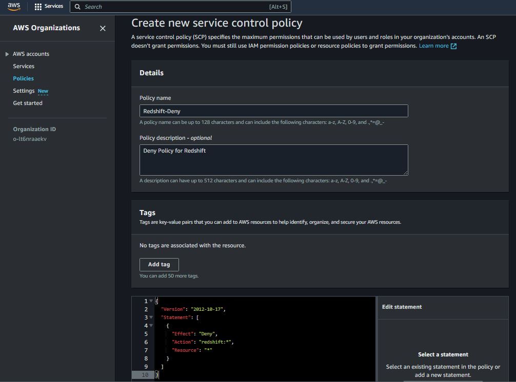The width and height of the screenshot is (516, 382).
Task: Open the Learn more link
Action: (433, 46)
